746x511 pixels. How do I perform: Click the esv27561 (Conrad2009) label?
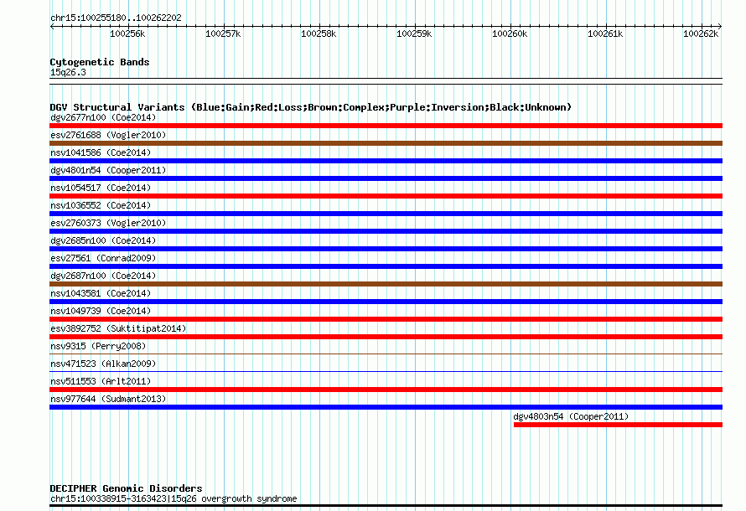(103, 258)
